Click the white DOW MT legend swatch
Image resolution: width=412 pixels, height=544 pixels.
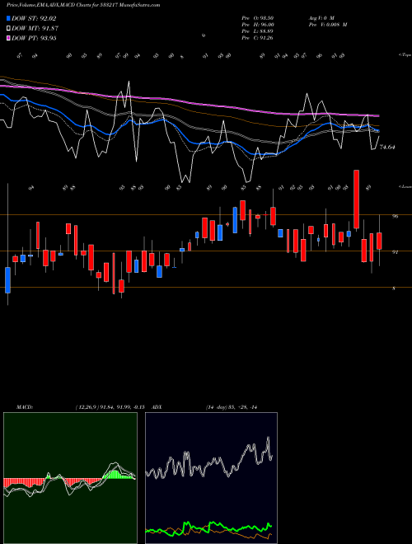(8, 28)
